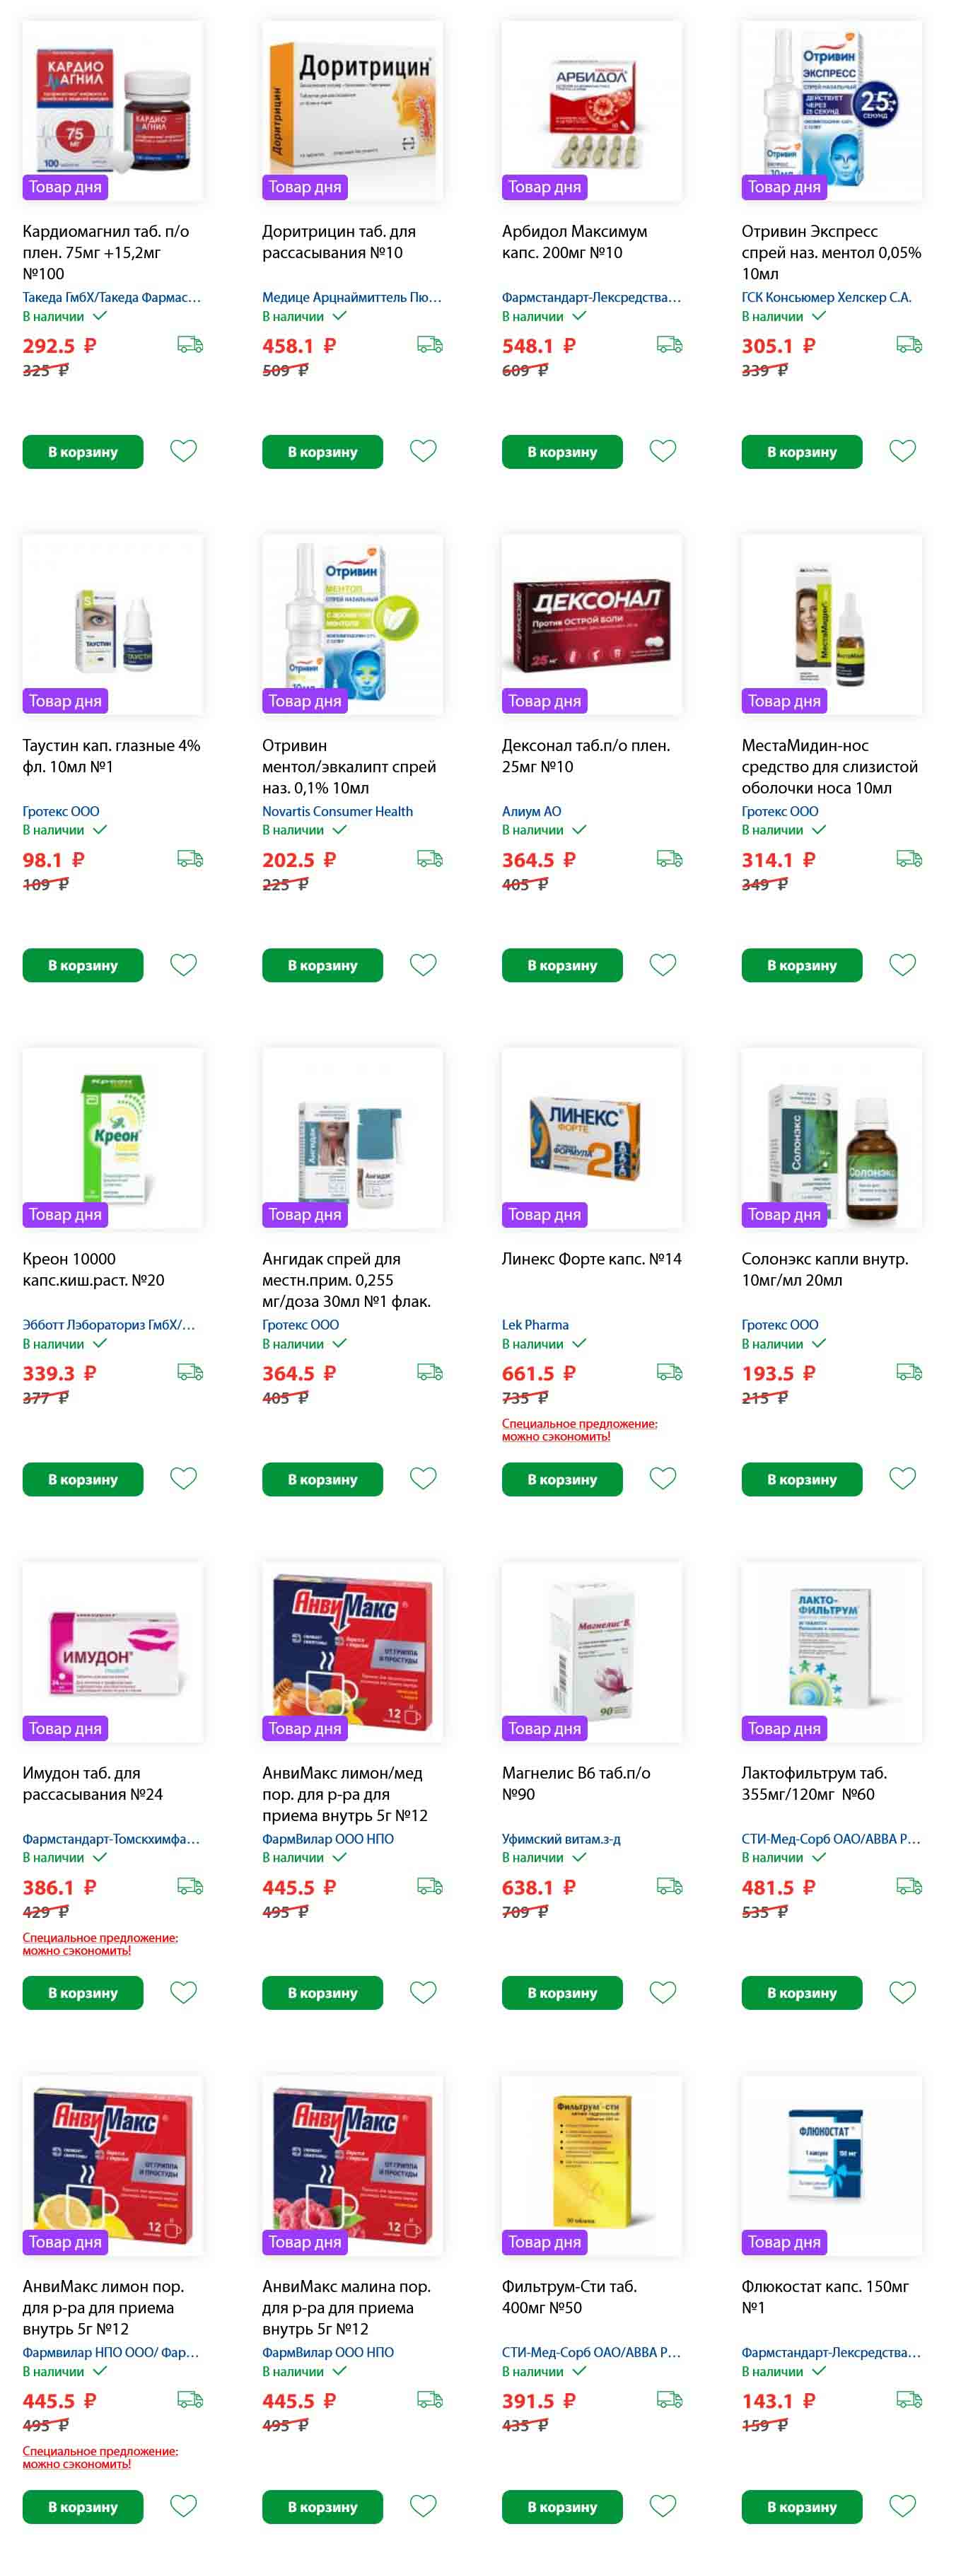The height and width of the screenshot is (2553, 961).
Task: Open special offer link under Имудон
Action: tap(100, 1943)
